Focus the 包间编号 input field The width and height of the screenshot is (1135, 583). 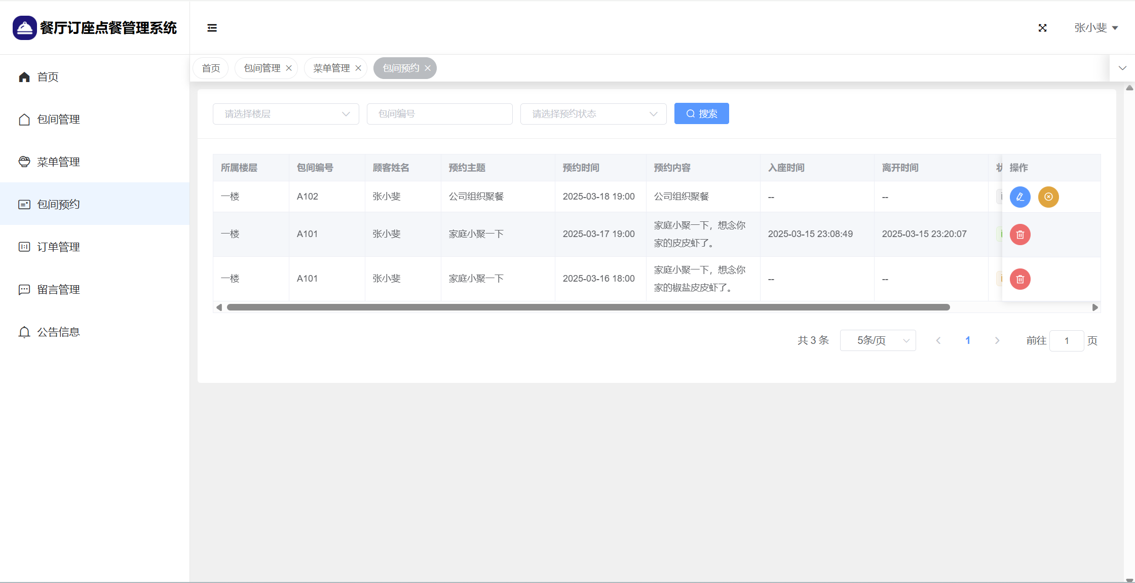click(x=439, y=114)
